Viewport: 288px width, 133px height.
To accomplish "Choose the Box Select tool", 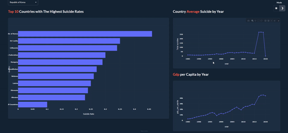I will 258,21.
